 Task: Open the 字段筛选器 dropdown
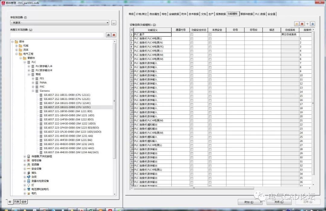coord(107,23)
